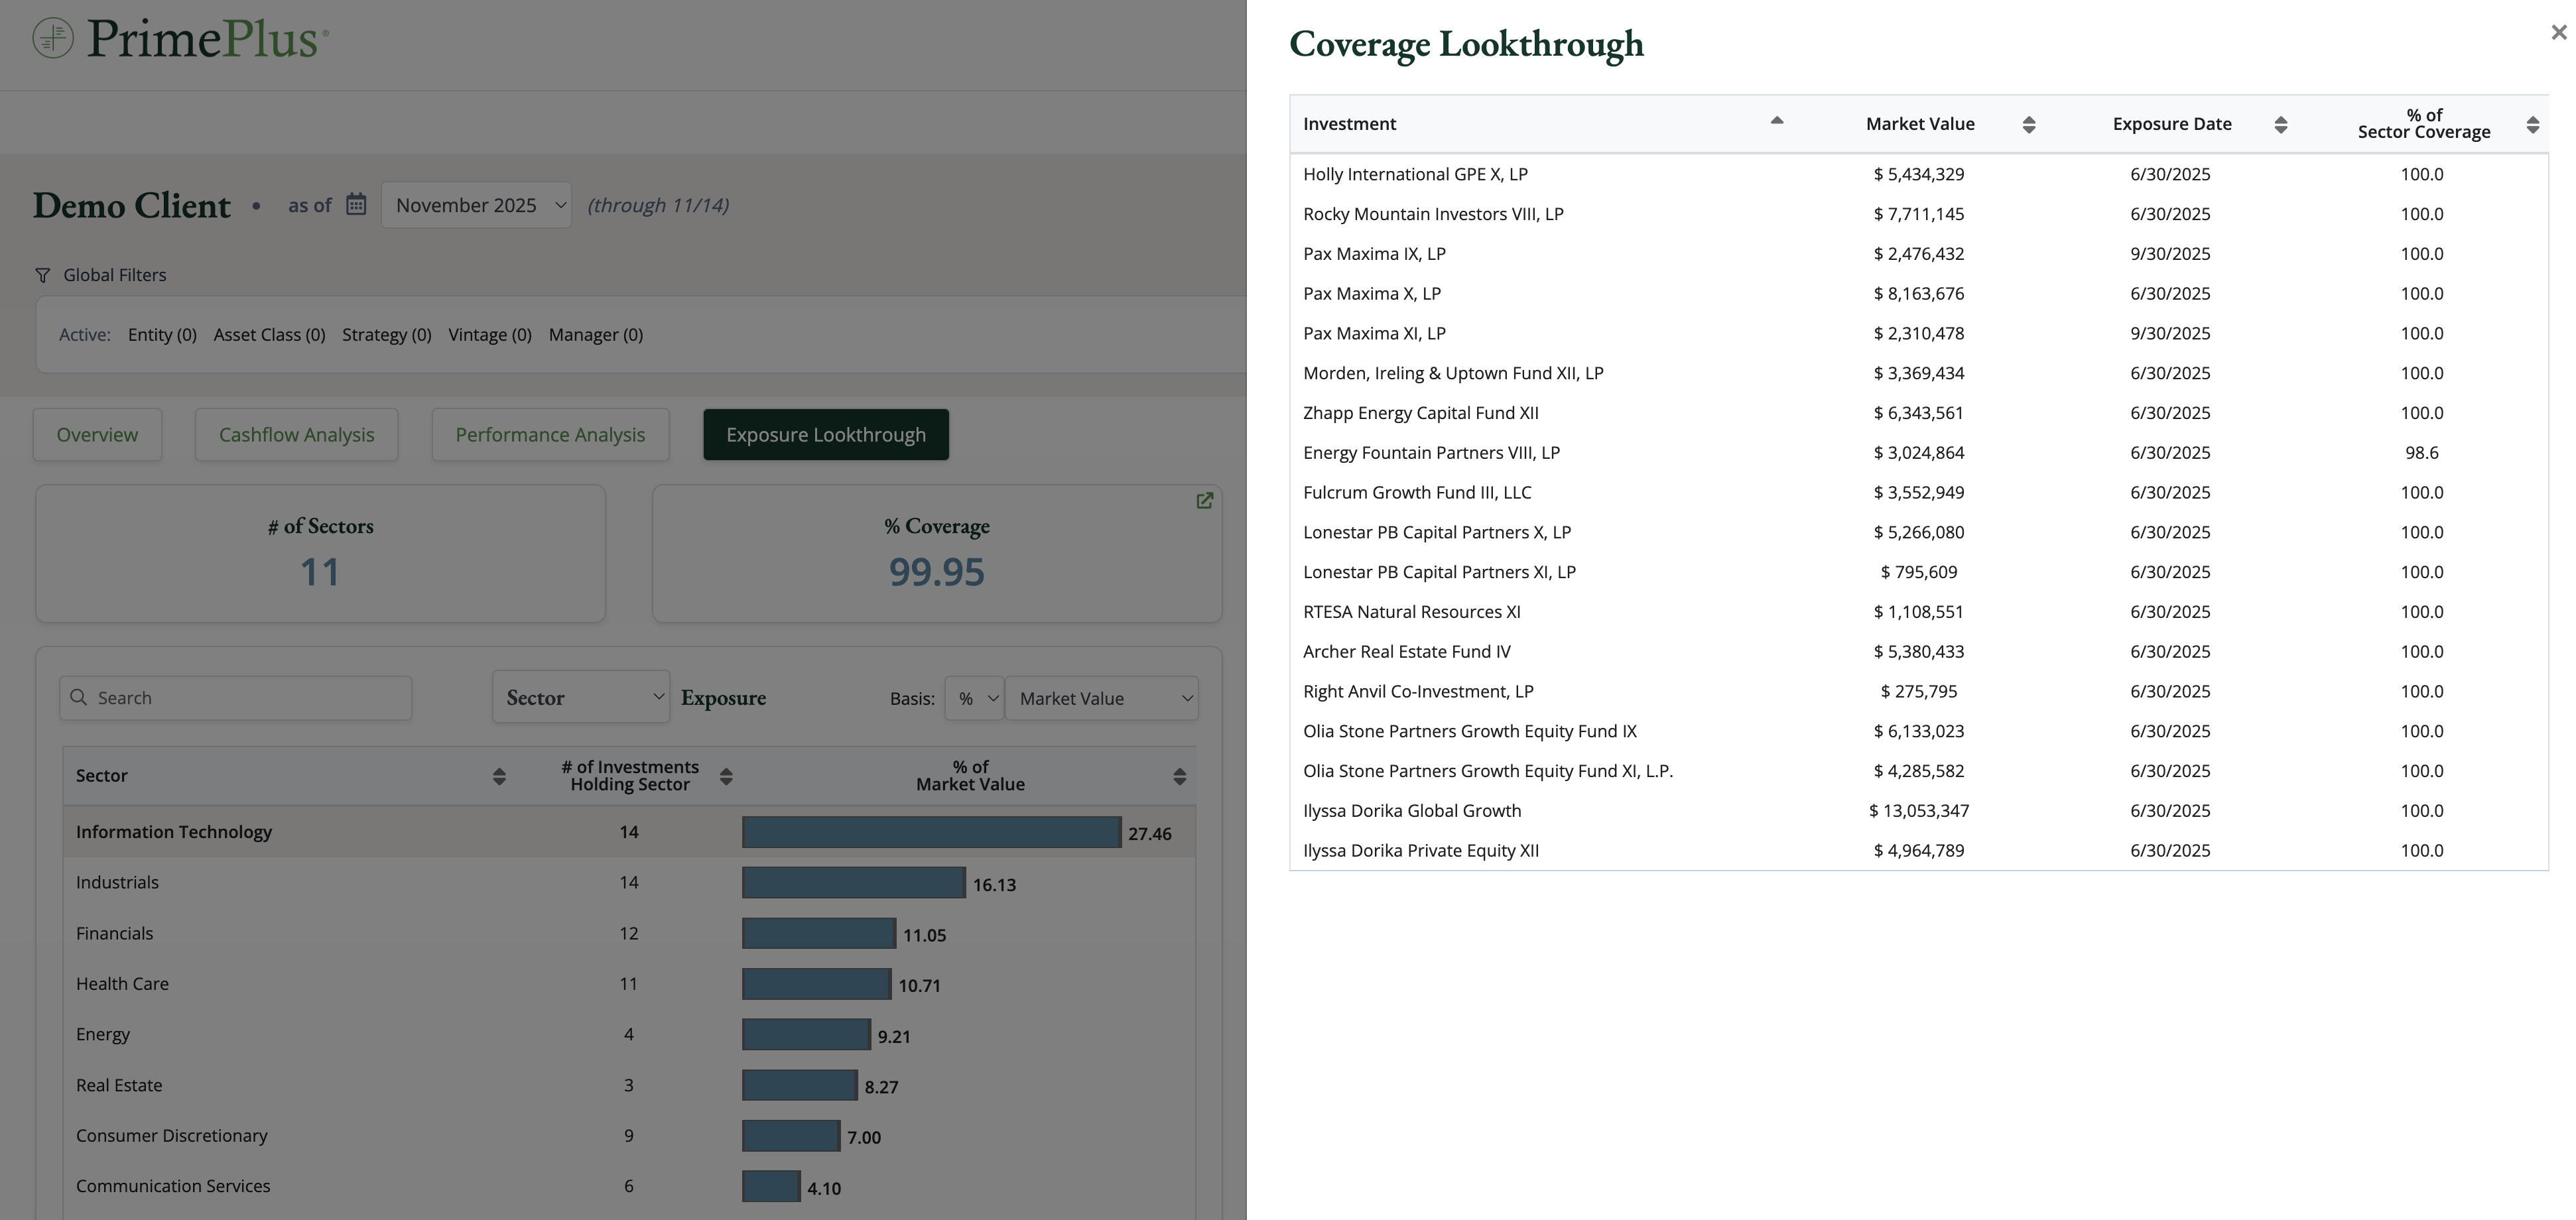Sort by Exposure Date arrows

2280,125
